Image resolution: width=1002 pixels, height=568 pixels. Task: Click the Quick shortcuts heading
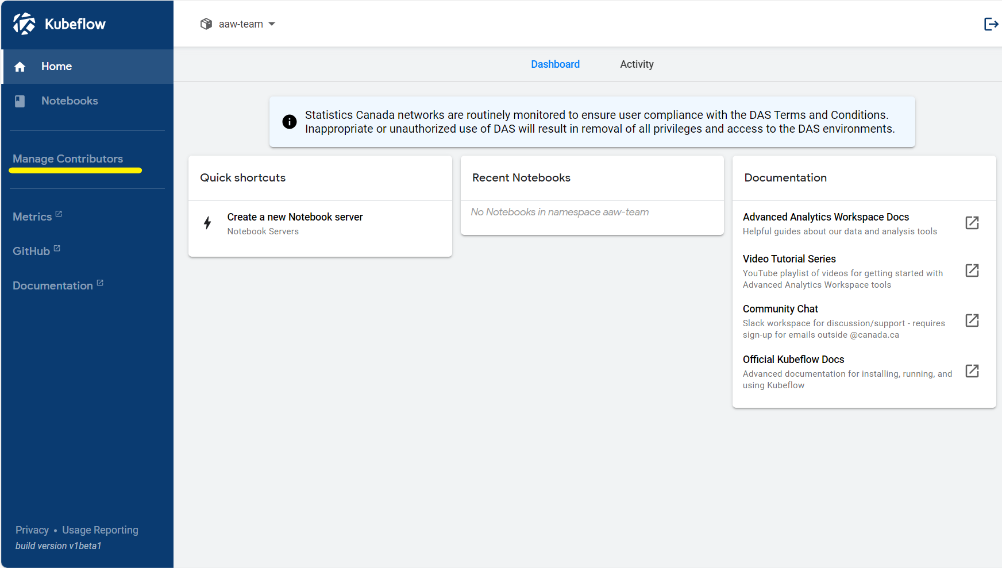click(242, 177)
